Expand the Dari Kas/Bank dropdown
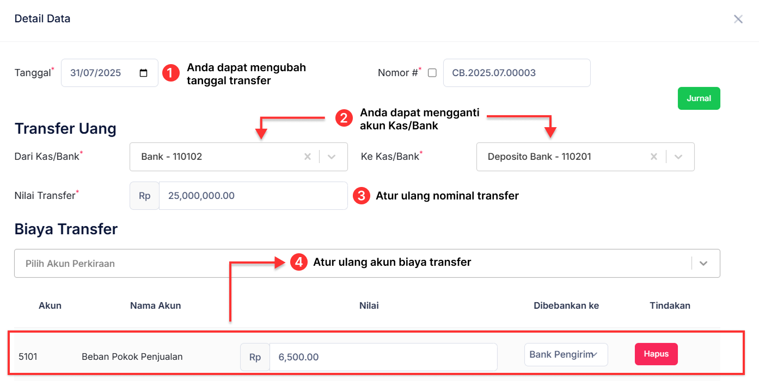 [x=331, y=157]
